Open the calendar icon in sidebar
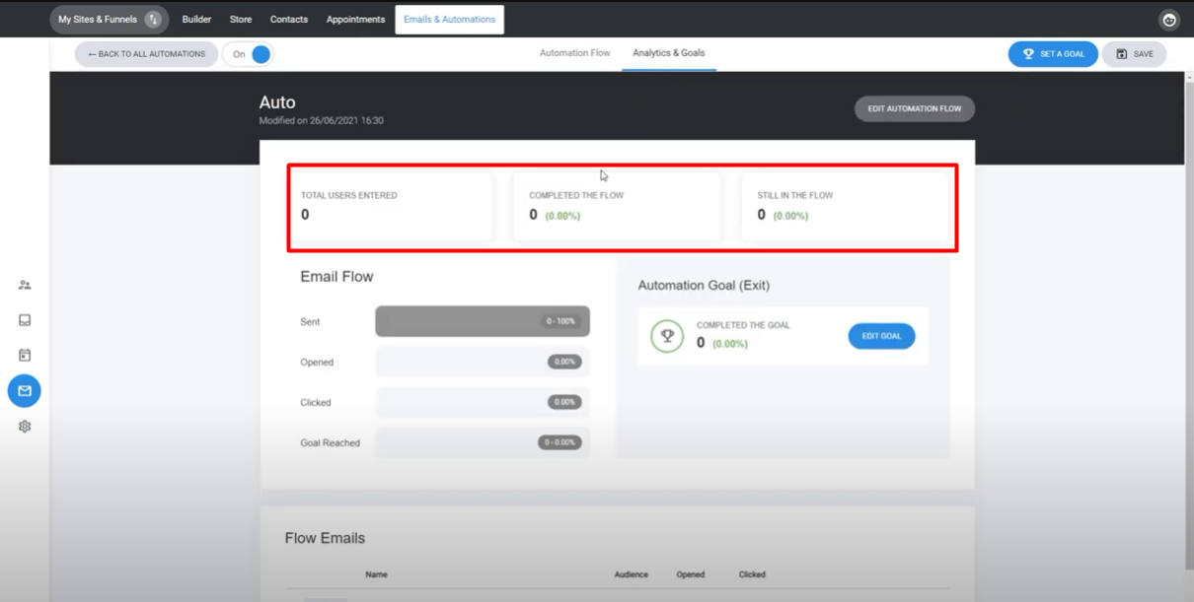The width and height of the screenshot is (1194, 602). [x=25, y=356]
